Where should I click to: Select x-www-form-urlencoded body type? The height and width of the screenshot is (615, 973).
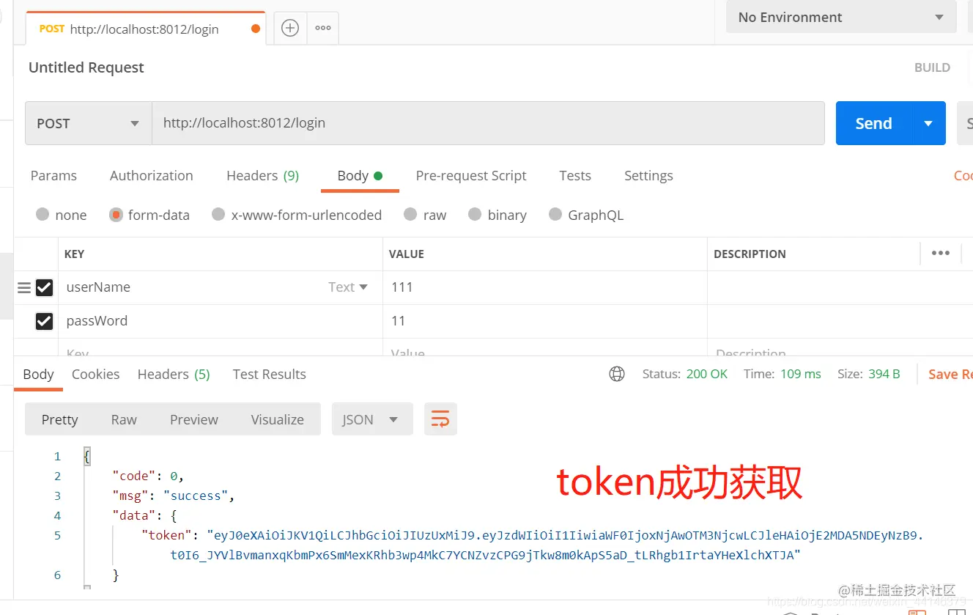pos(218,214)
